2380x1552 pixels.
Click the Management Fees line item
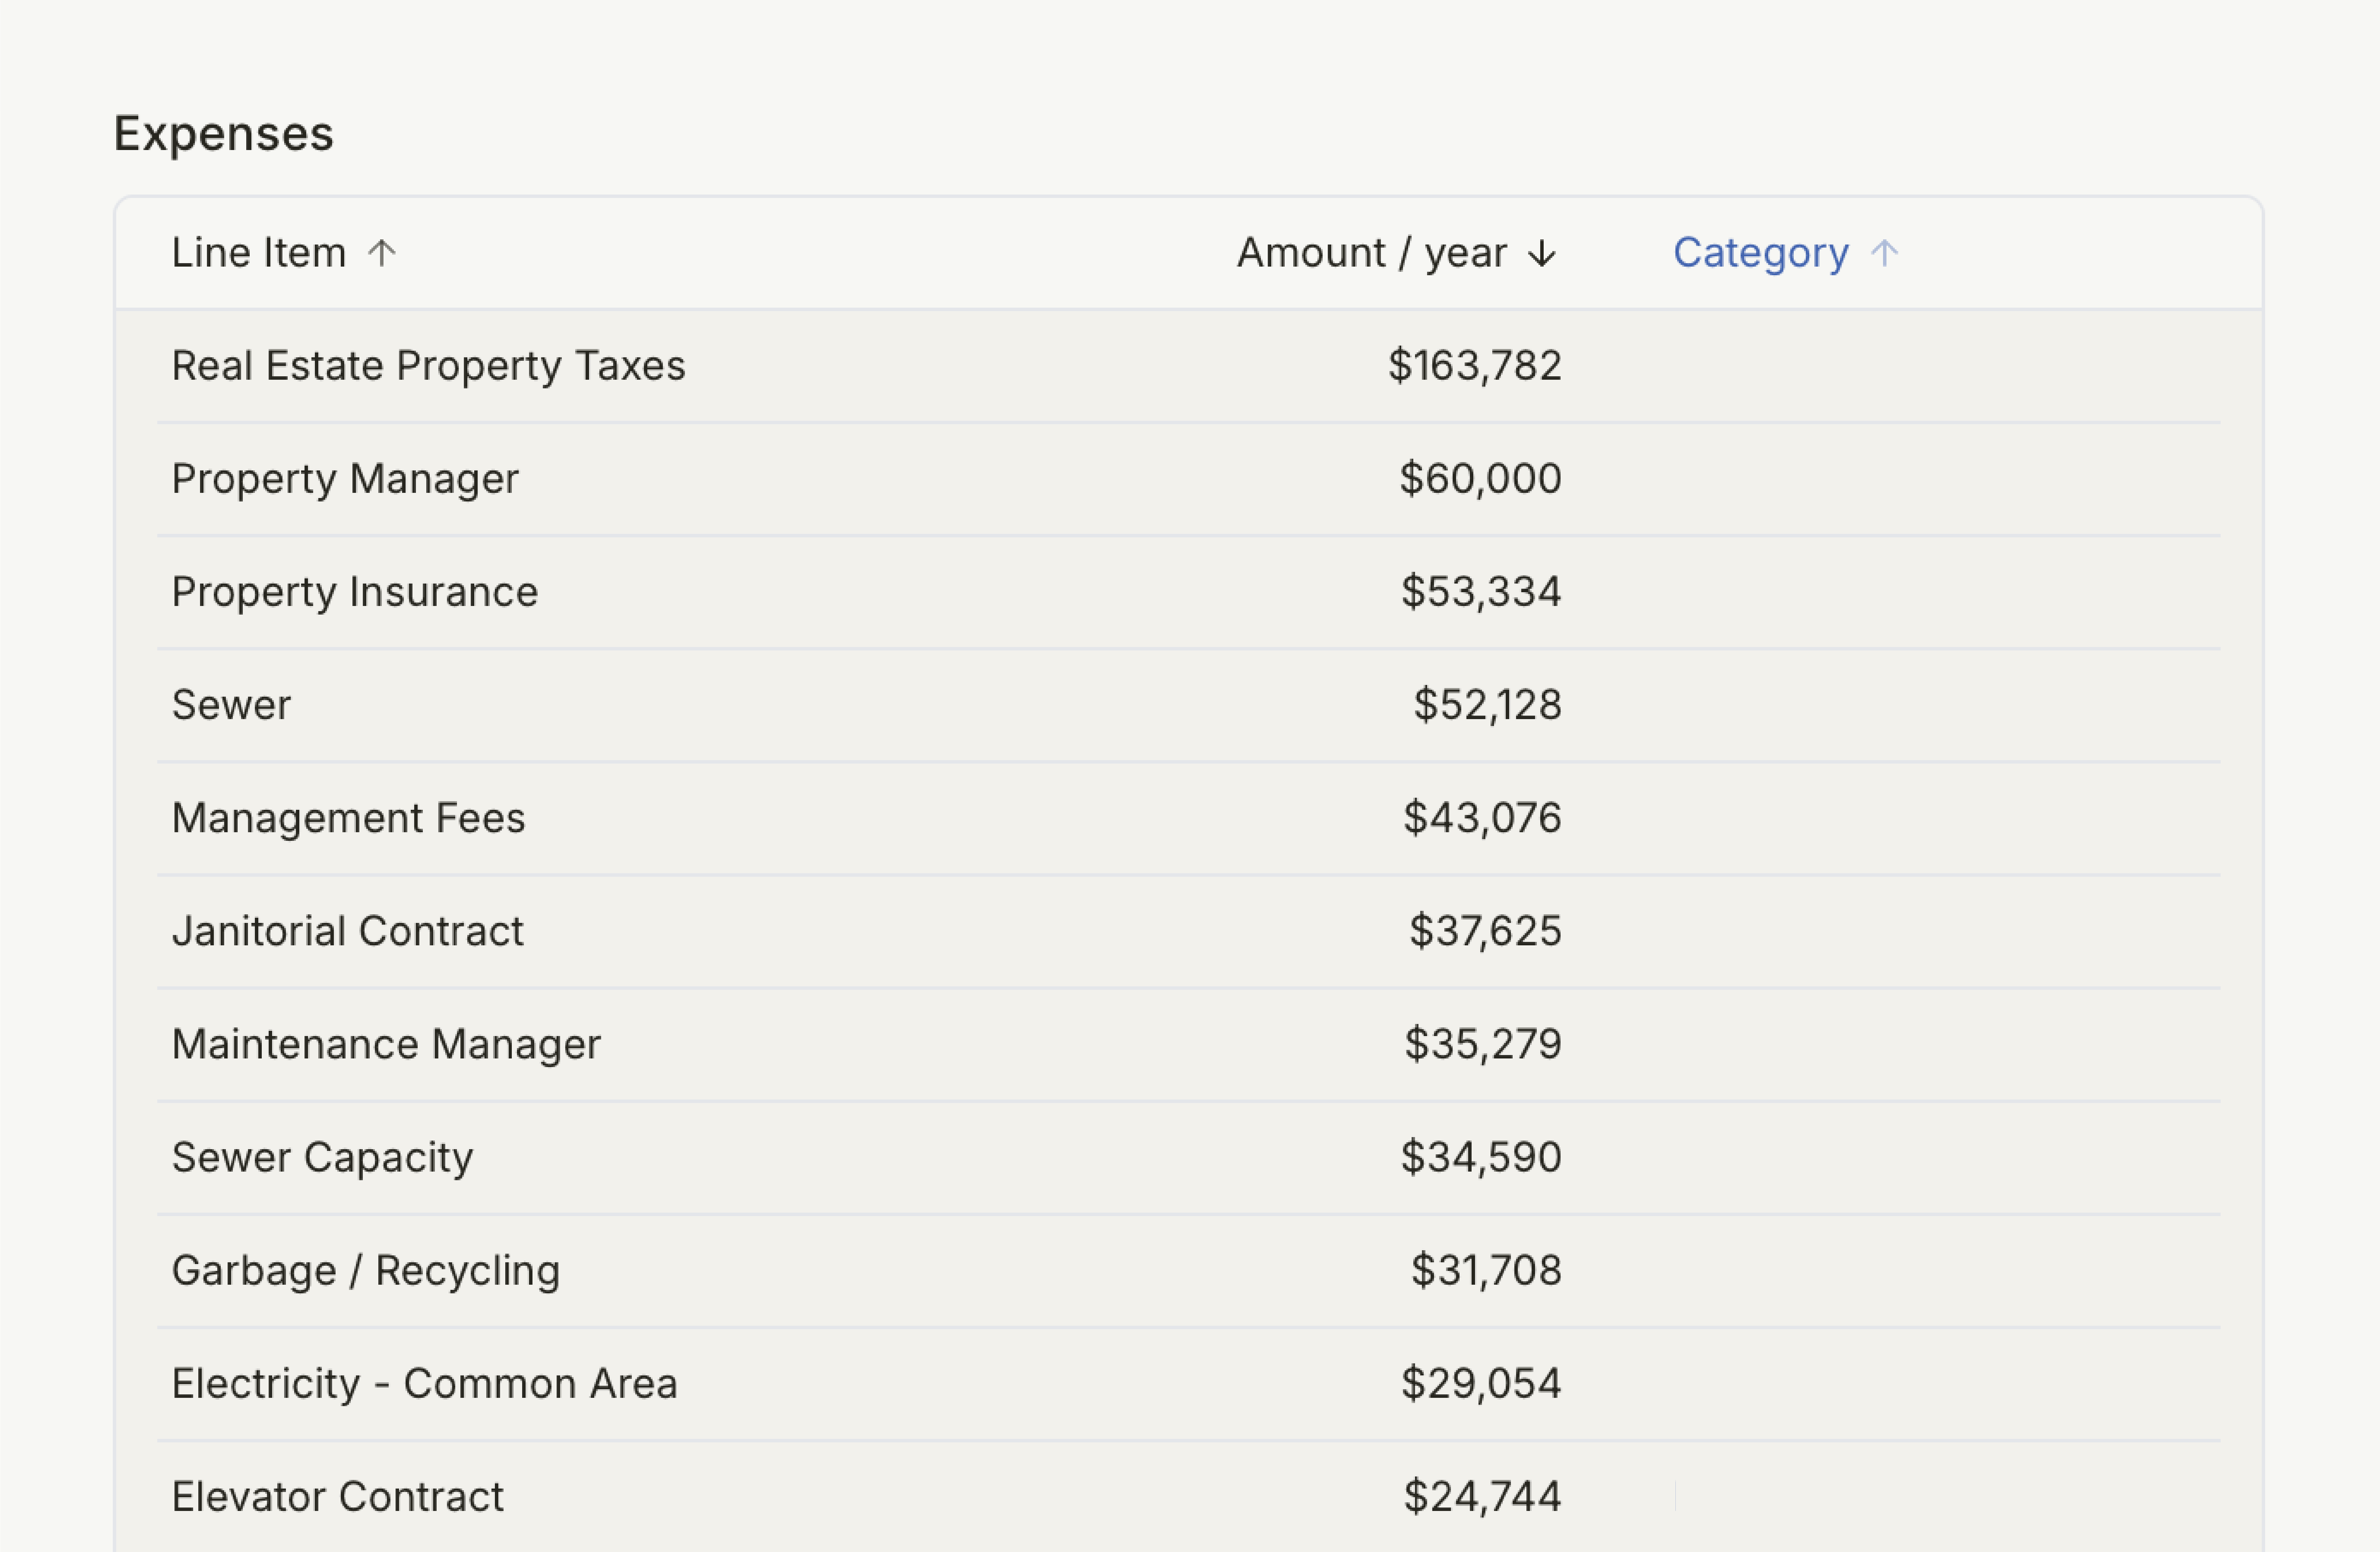click(x=348, y=818)
